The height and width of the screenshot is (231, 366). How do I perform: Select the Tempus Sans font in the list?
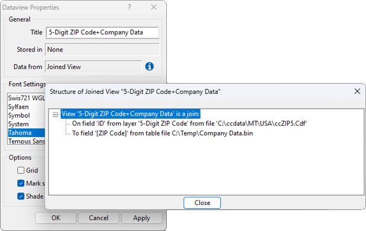[x=26, y=141]
